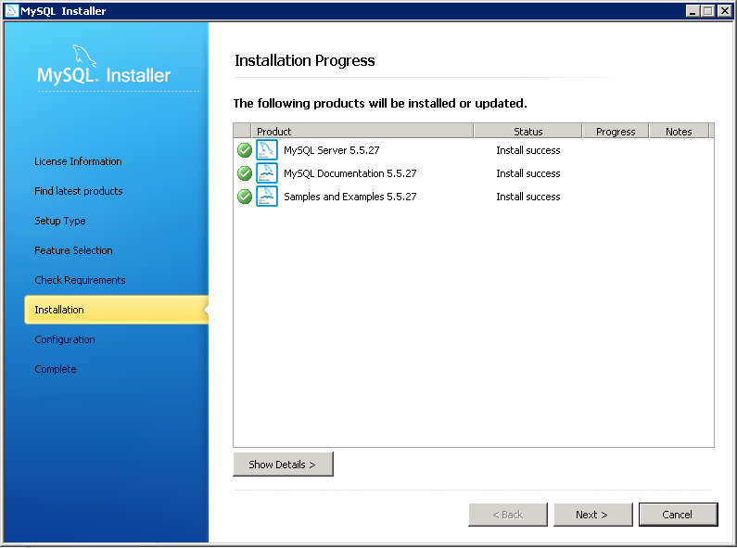Viewport: 737px width, 548px height.
Task: Select the Check Requirements step
Action: click(80, 280)
